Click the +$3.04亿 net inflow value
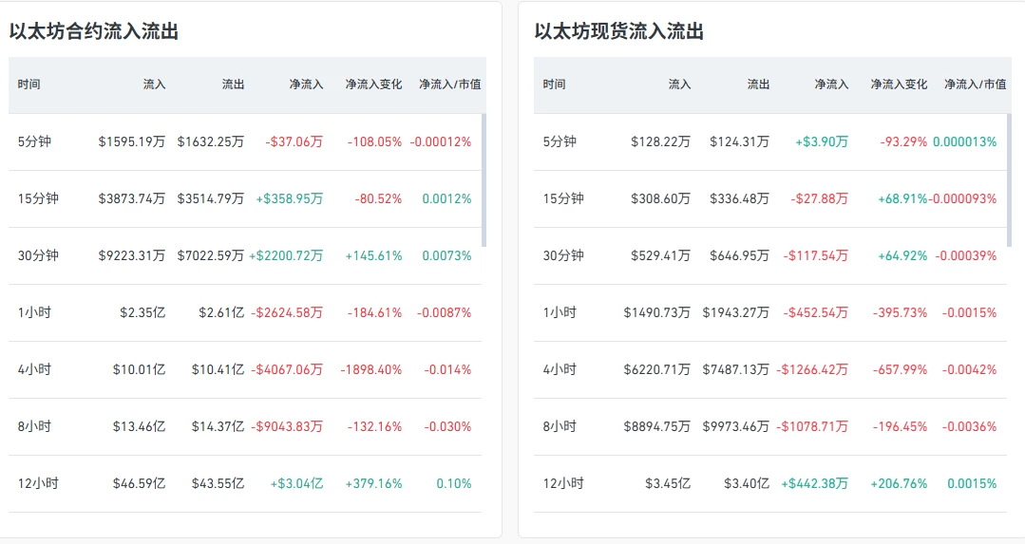Viewport: 1025px width, 544px height. 296,483
